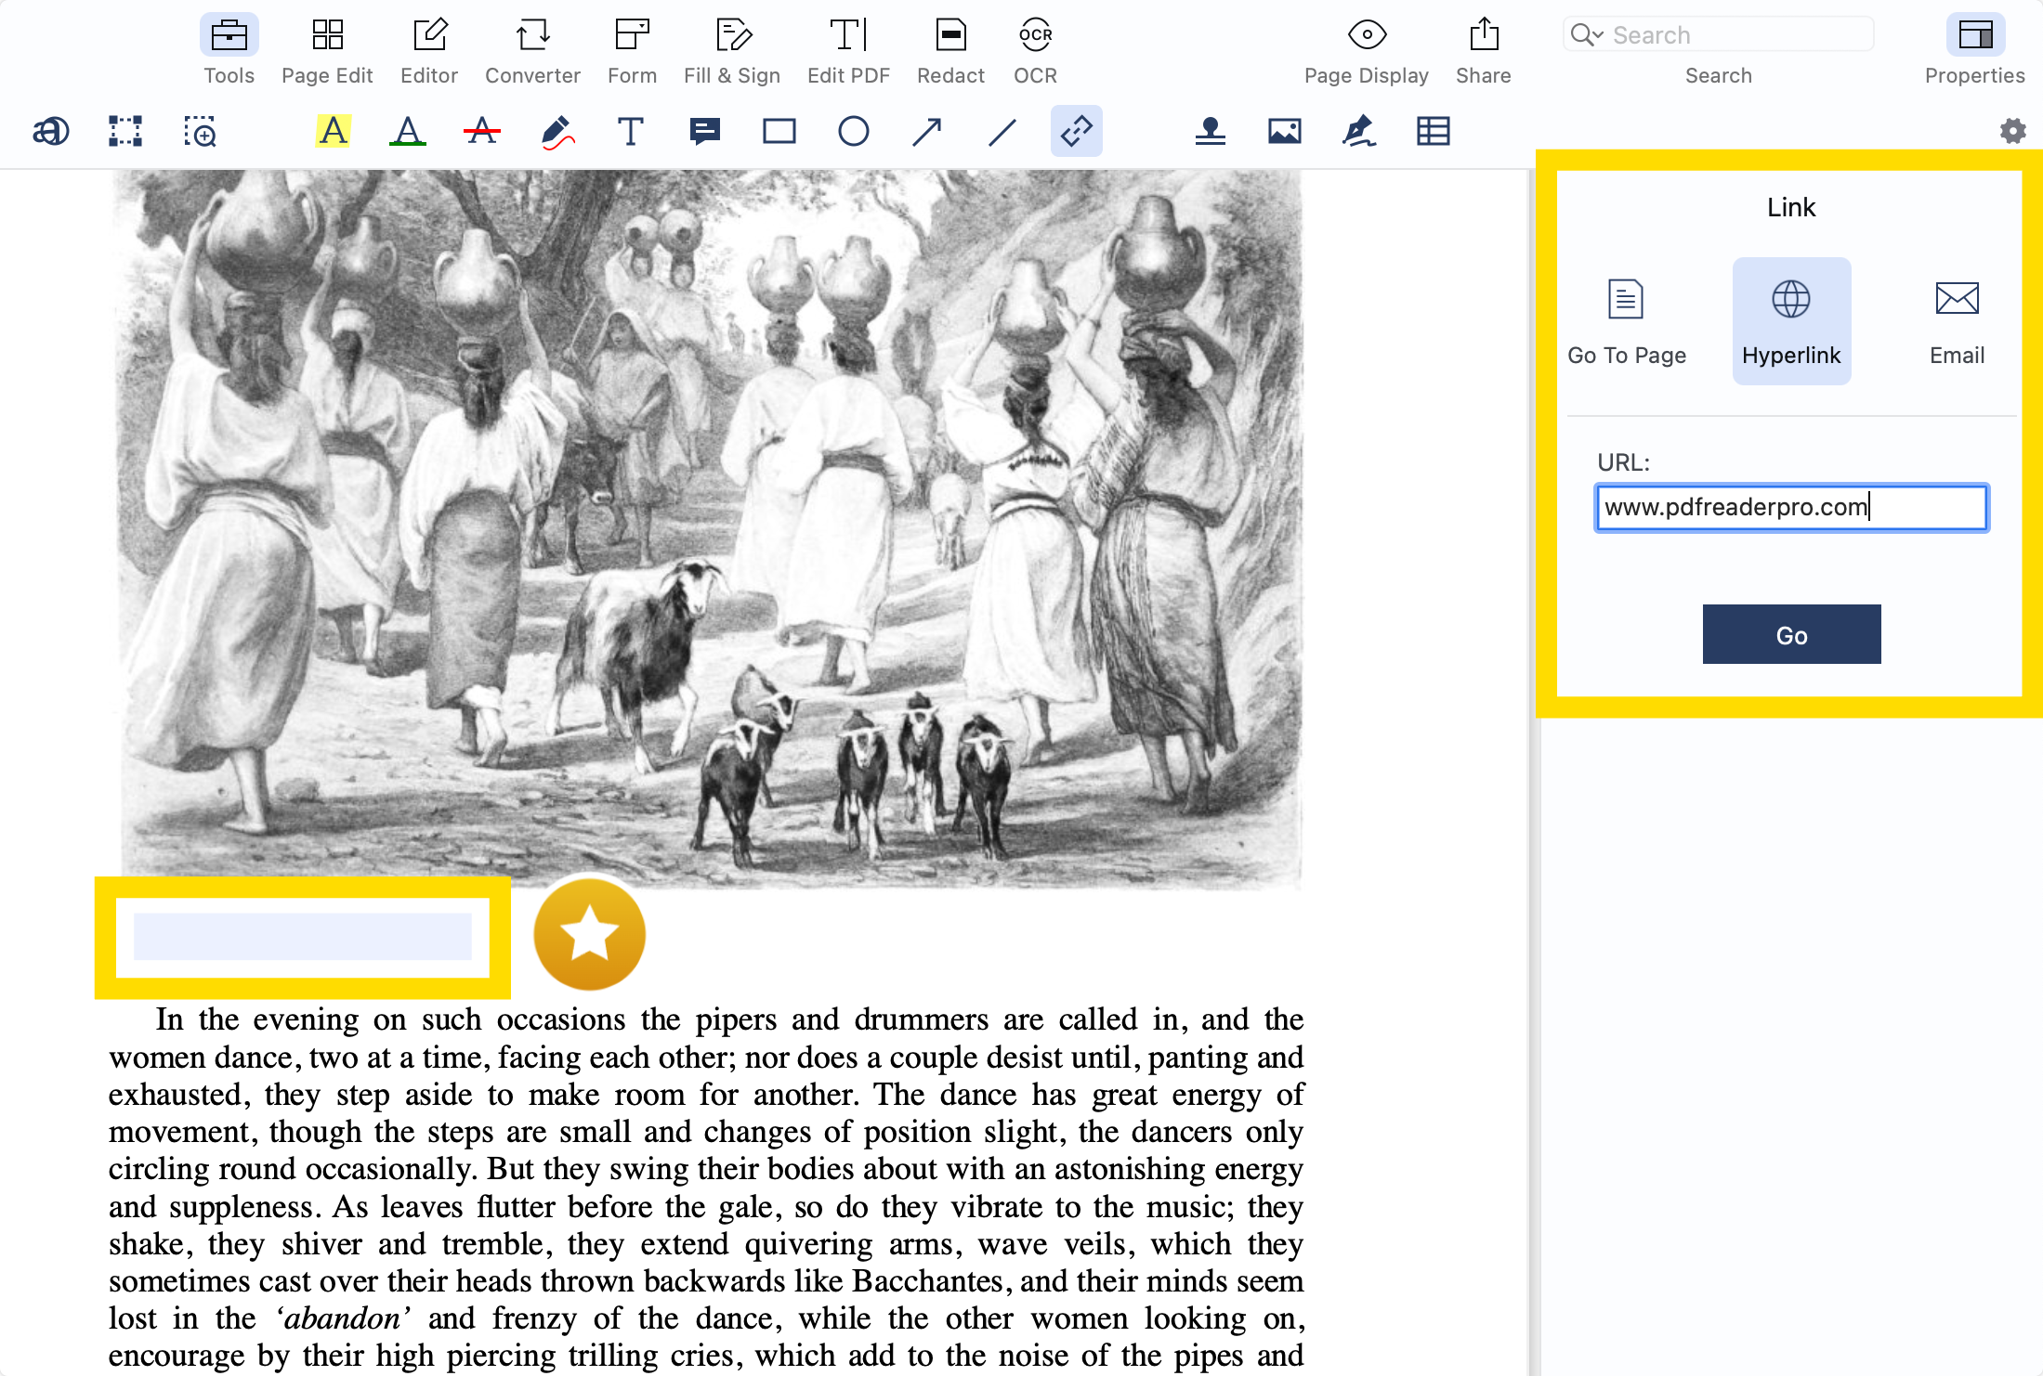Switch link type to Email
Image resolution: width=2043 pixels, height=1376 pixels.
click(x=1957, y=321)
